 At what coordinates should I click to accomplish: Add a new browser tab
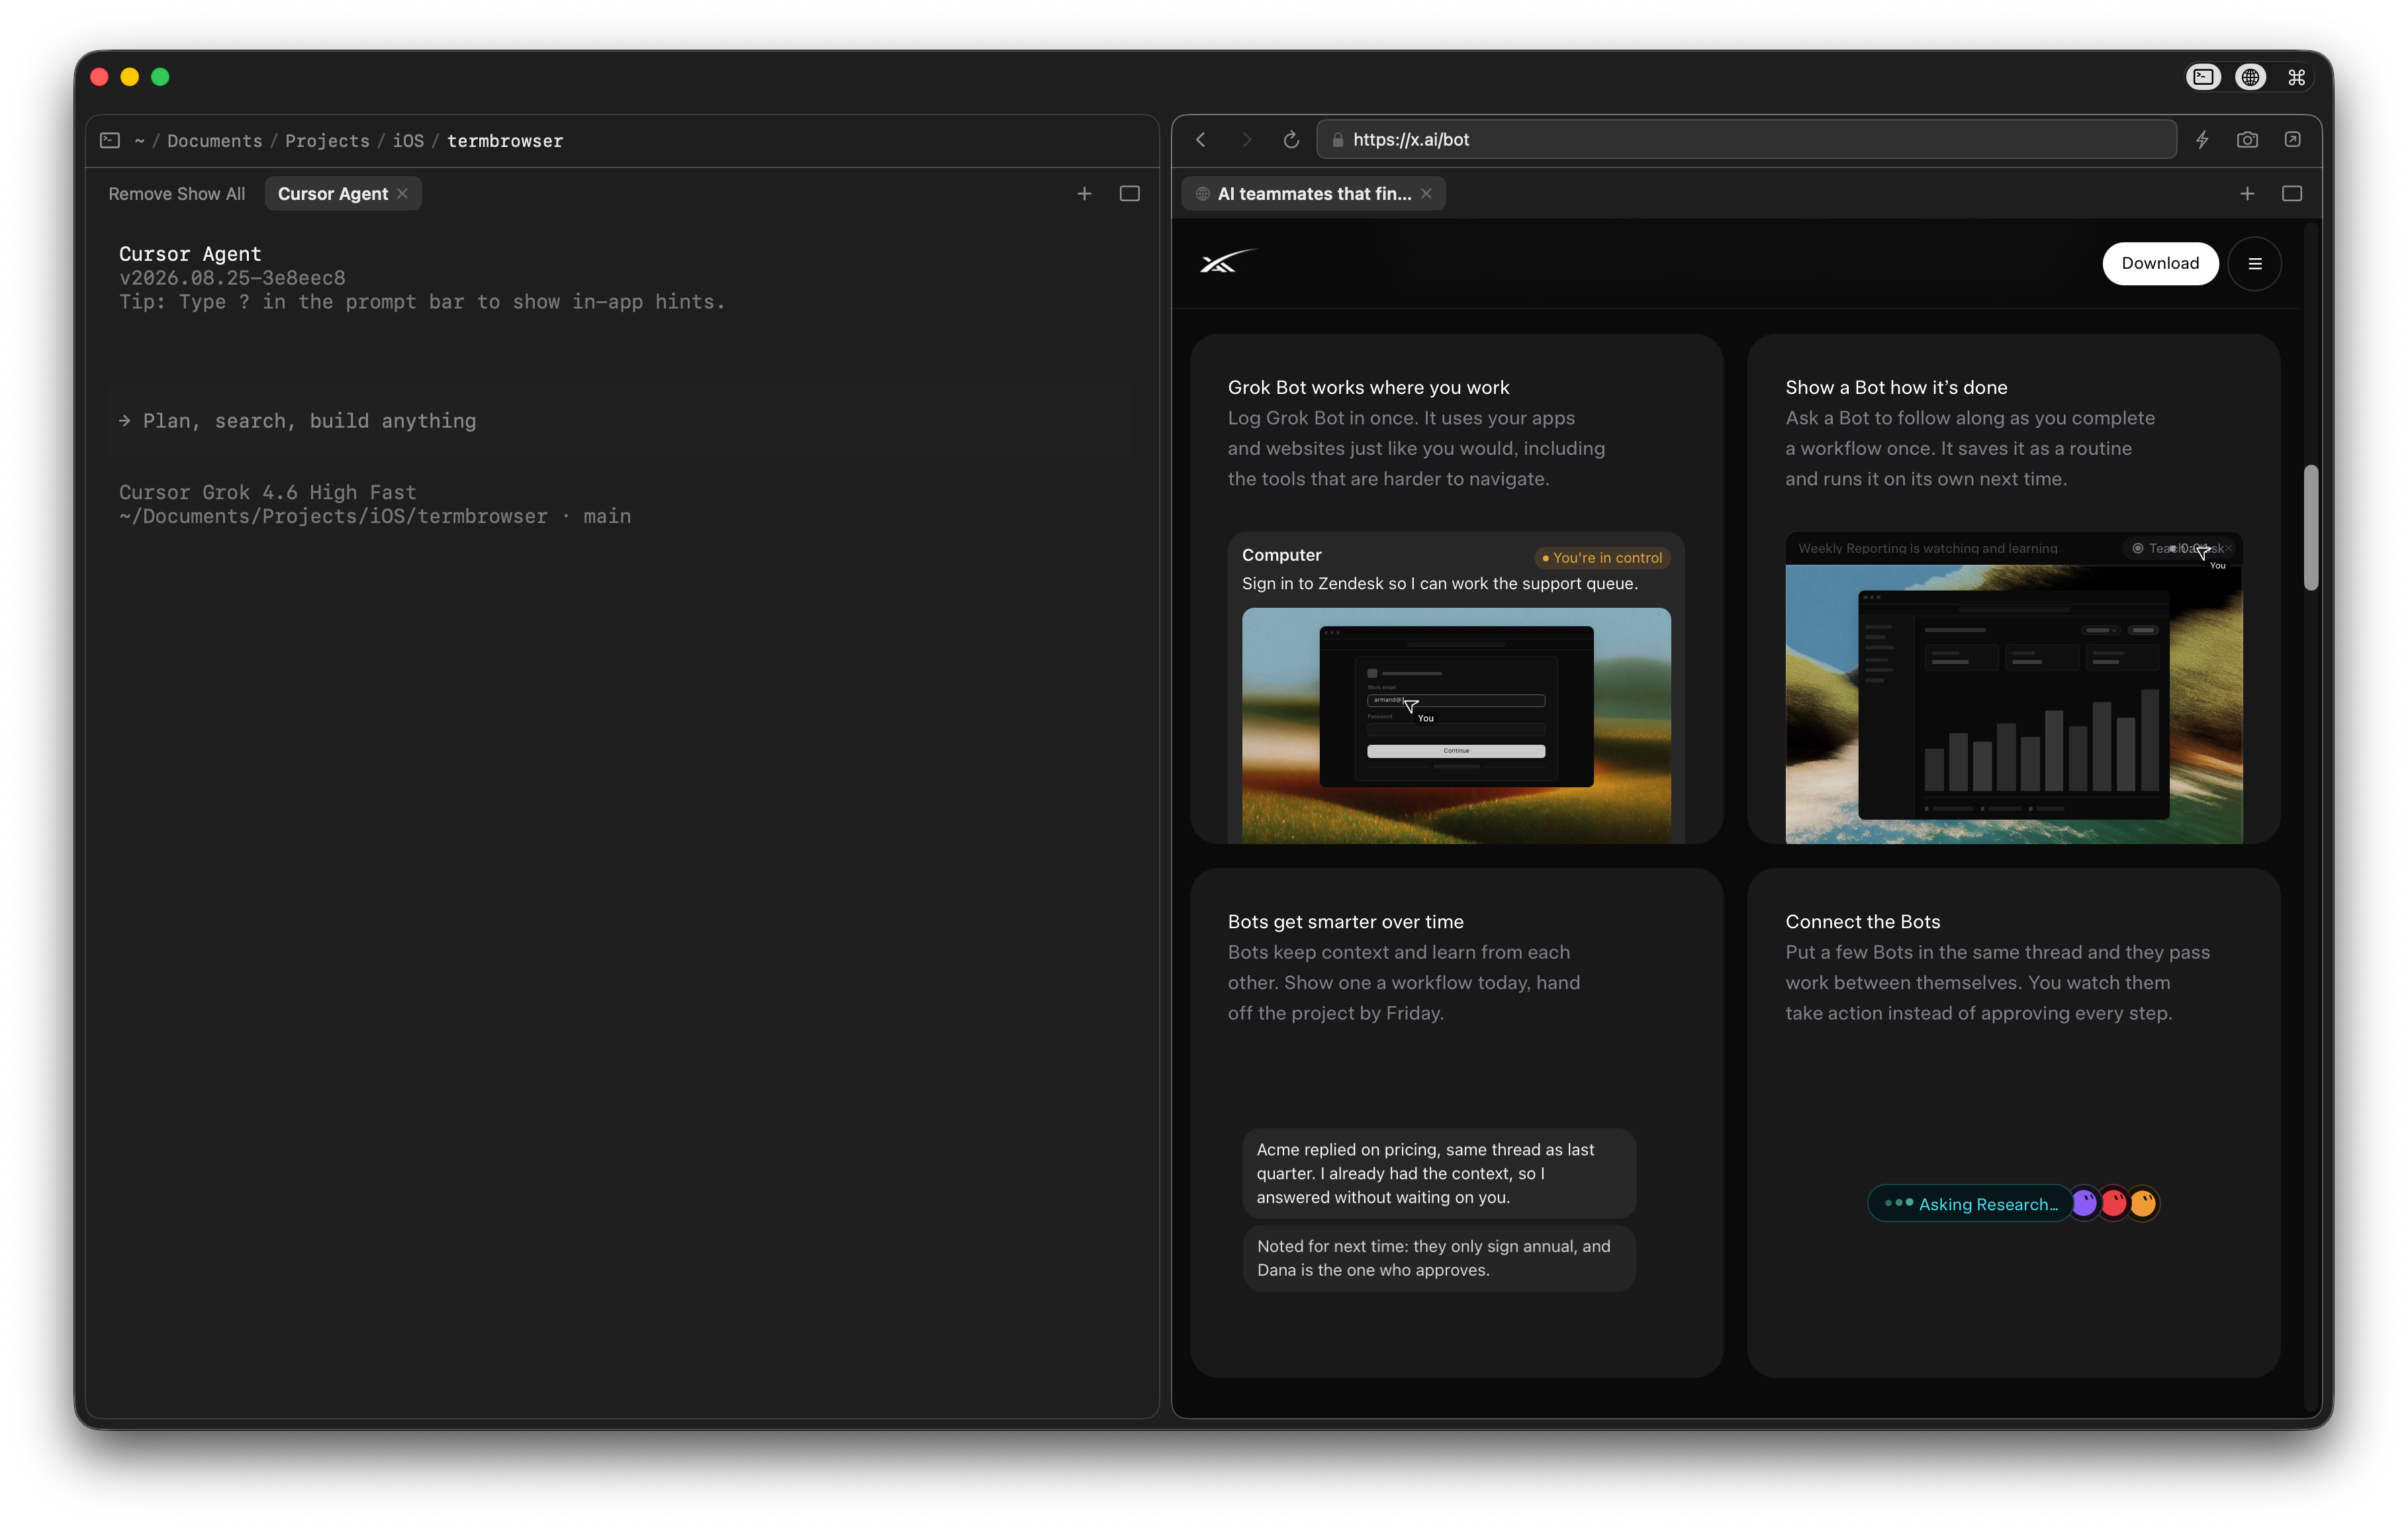coord(2247,194)
